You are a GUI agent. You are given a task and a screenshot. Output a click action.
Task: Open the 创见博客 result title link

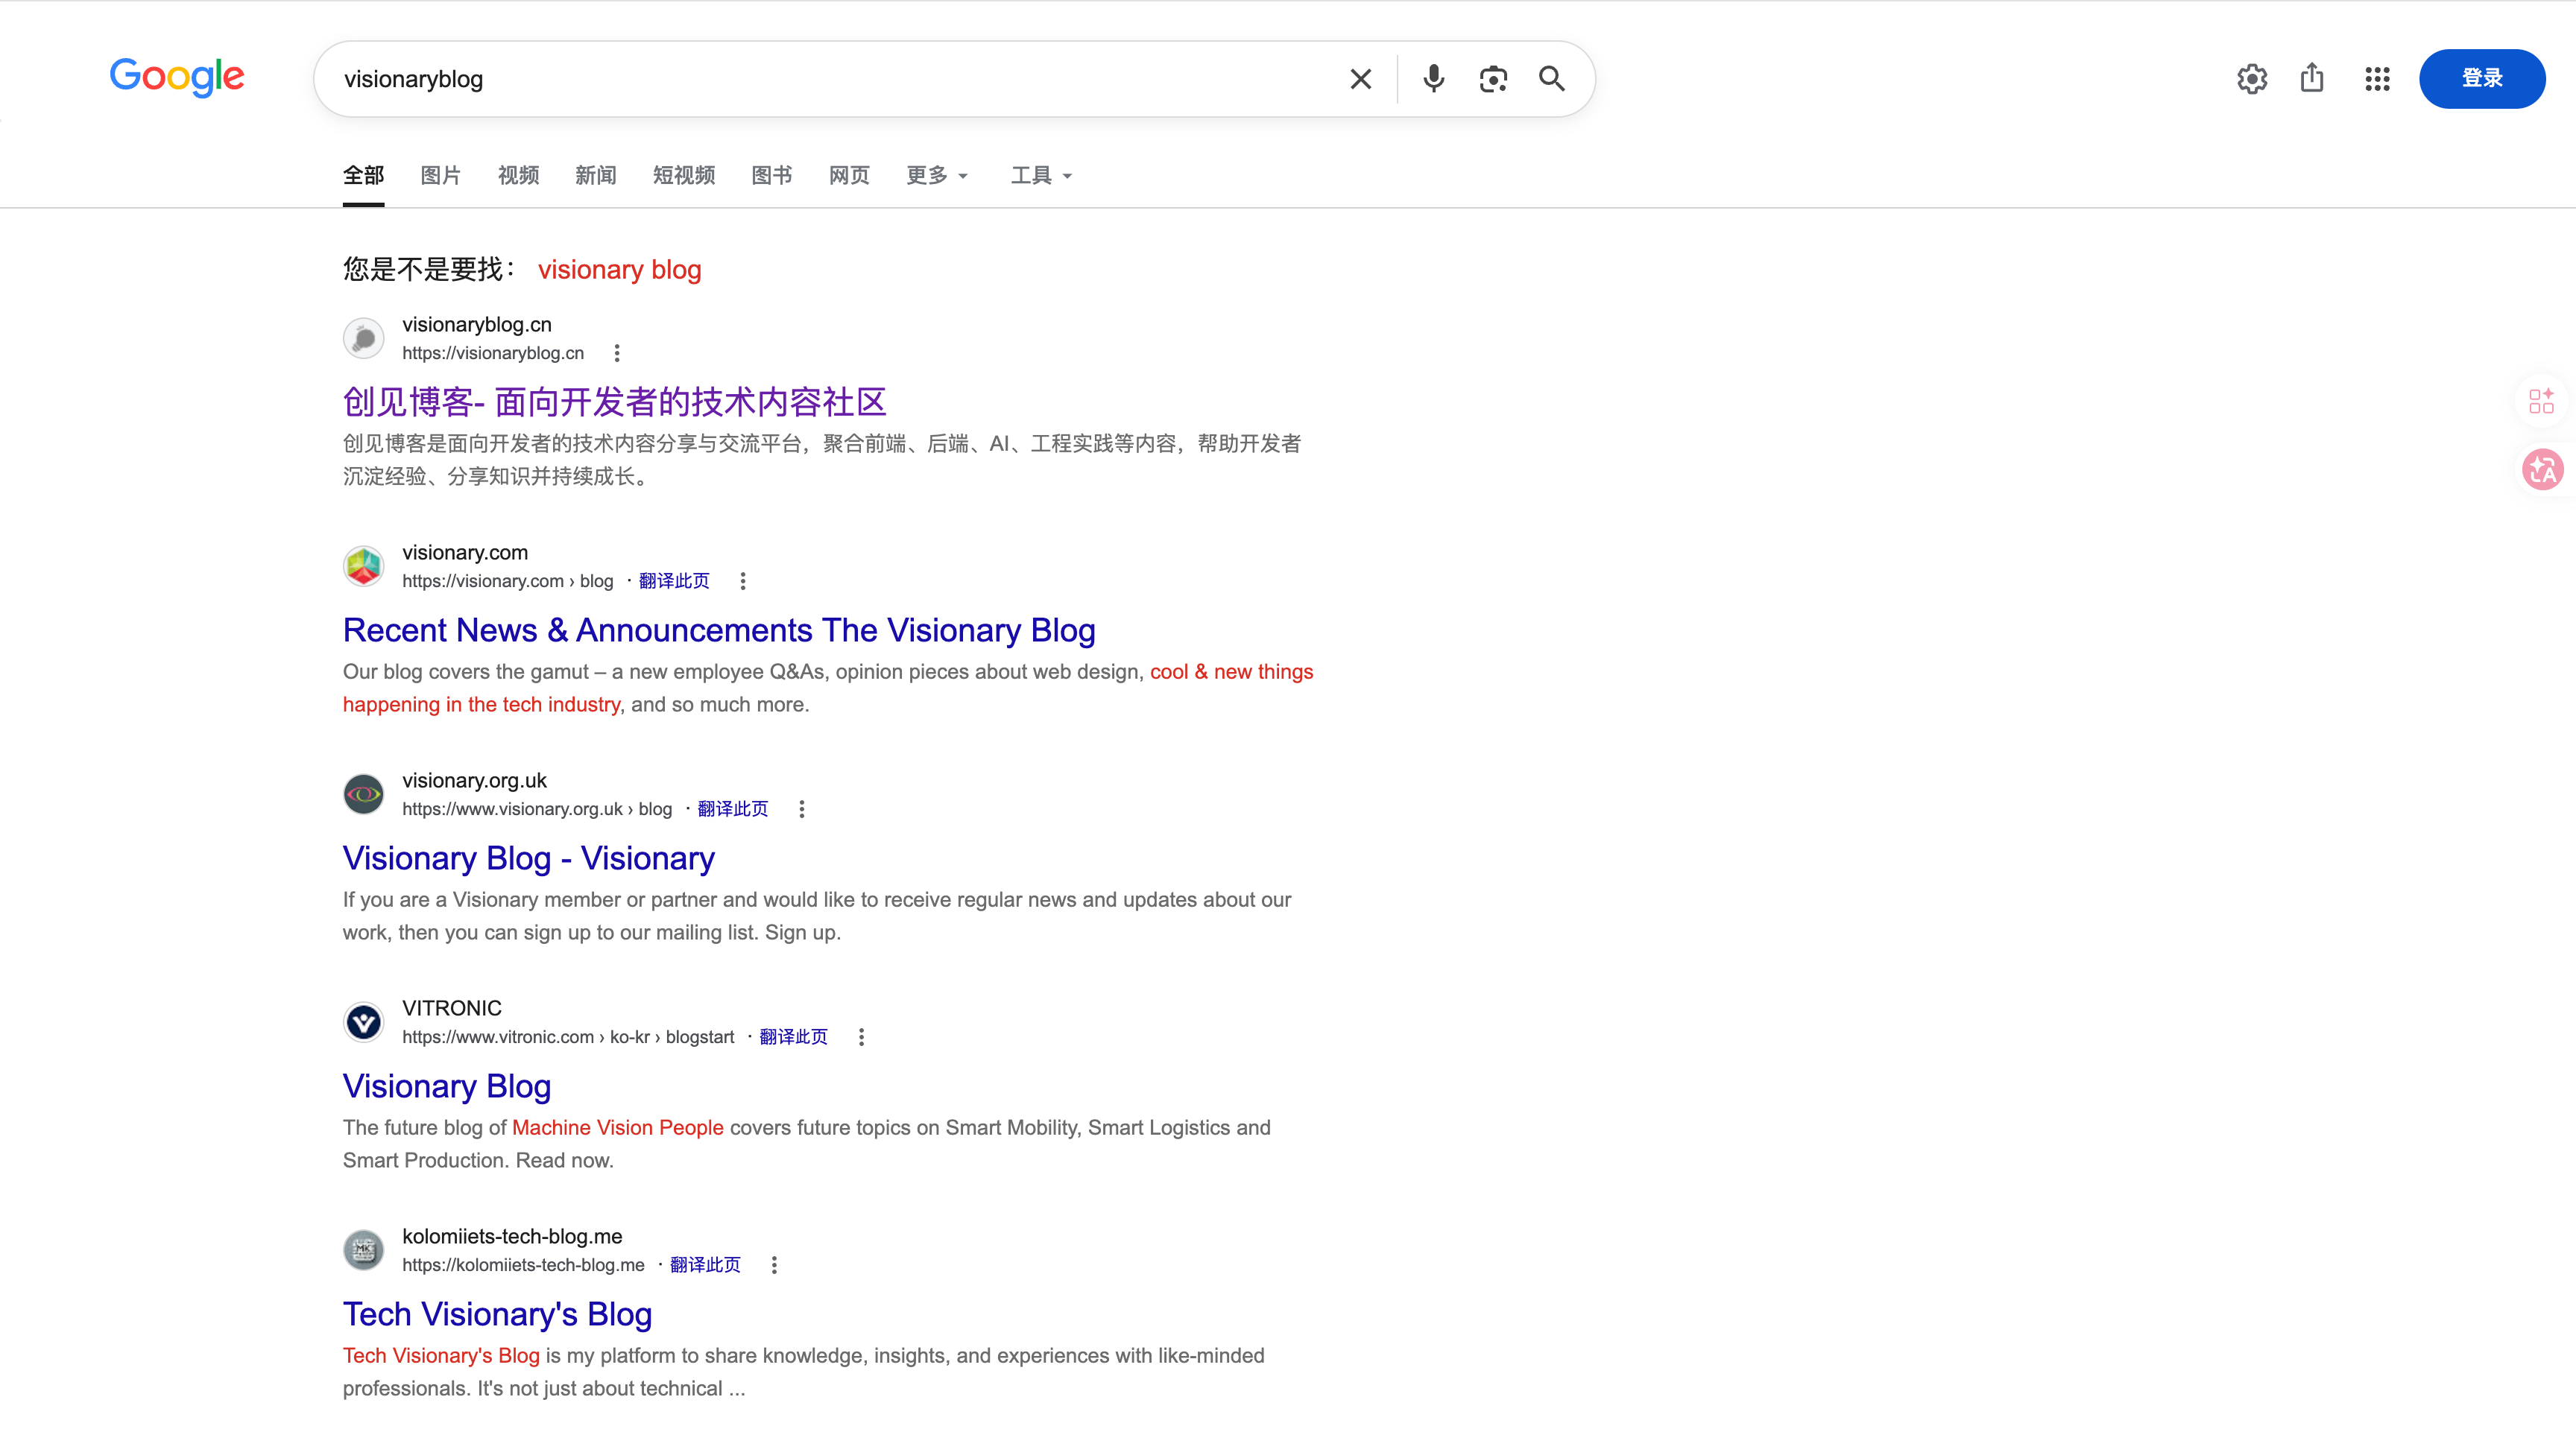click(x=614, y=402)
